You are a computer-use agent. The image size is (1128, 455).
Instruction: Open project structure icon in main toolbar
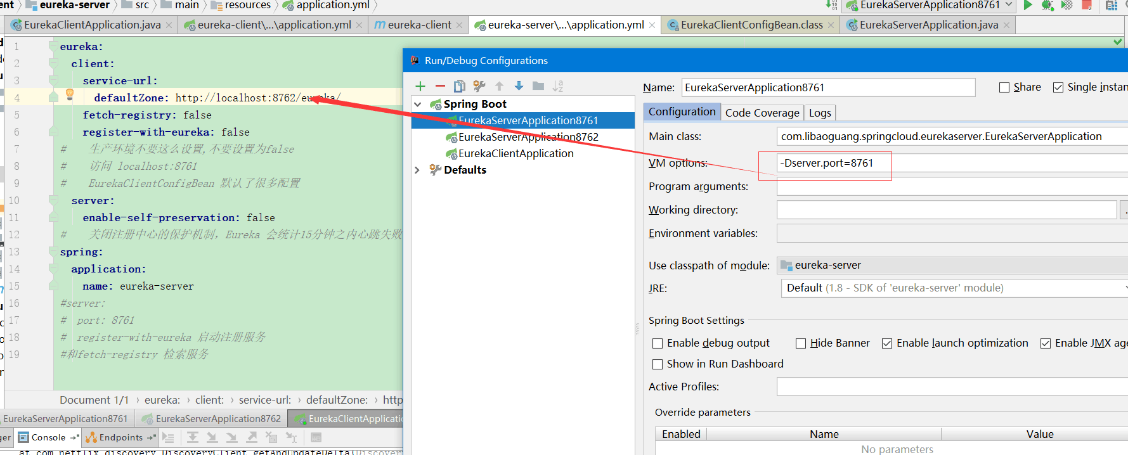1111,5
